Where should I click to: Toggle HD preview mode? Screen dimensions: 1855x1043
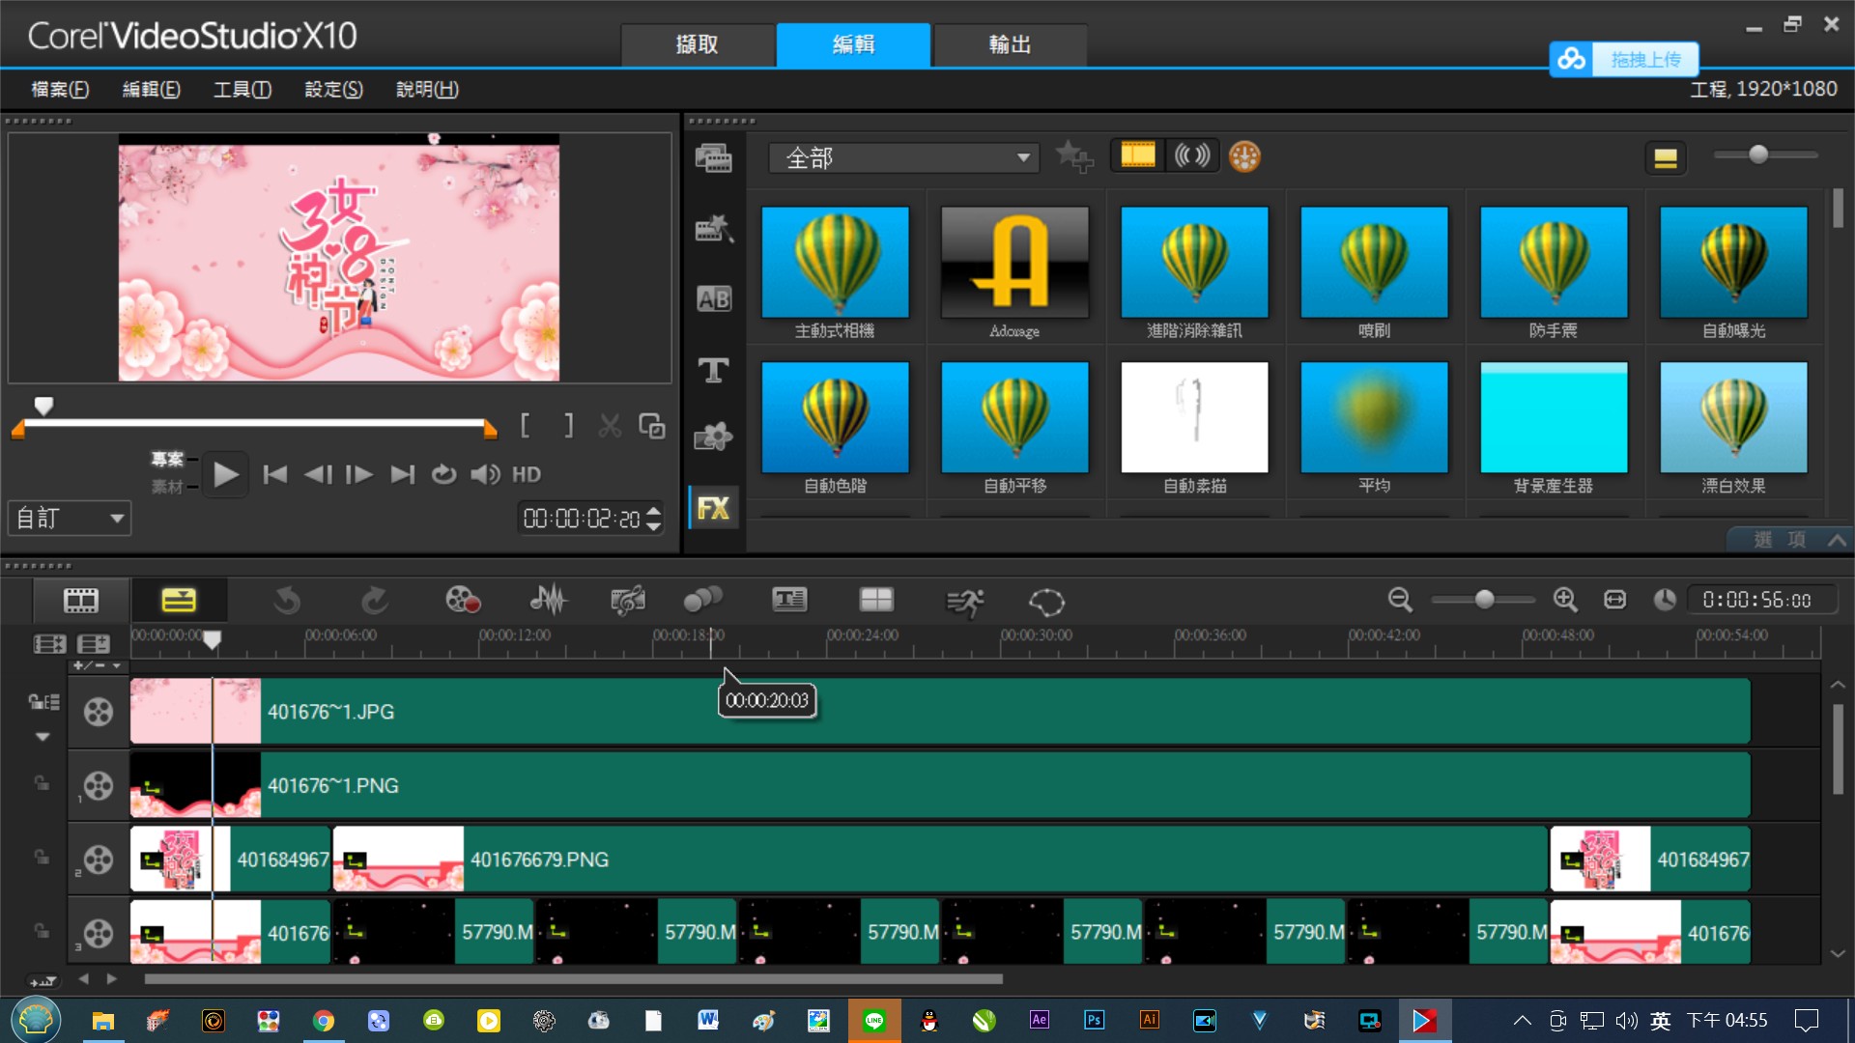(x=527, y=474)
